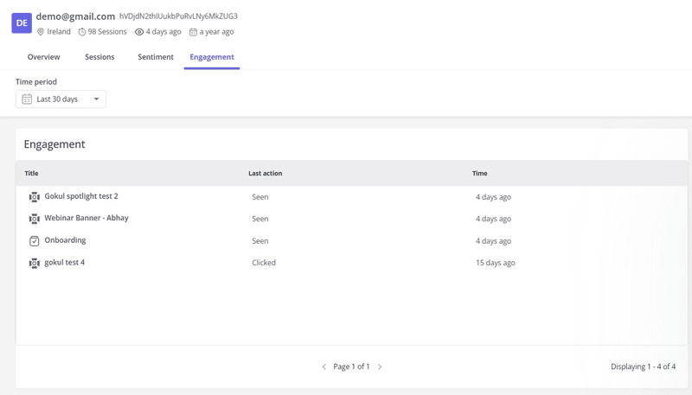This screenshot has height=395, width=692.
Task: Click the time period dropdown arrow
Action: point(96,99)
